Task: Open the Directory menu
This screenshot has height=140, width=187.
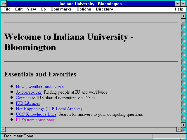Action: [105, 9]
